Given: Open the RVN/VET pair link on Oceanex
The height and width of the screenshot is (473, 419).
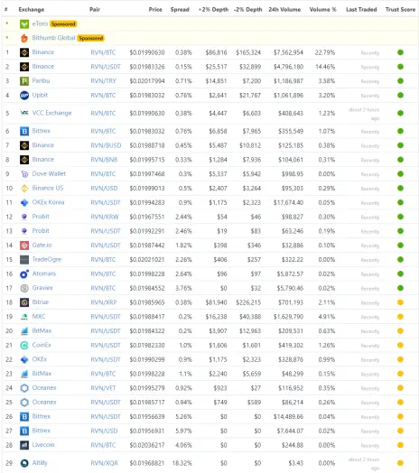Looking at the screenshot, I should coord(103,388).
